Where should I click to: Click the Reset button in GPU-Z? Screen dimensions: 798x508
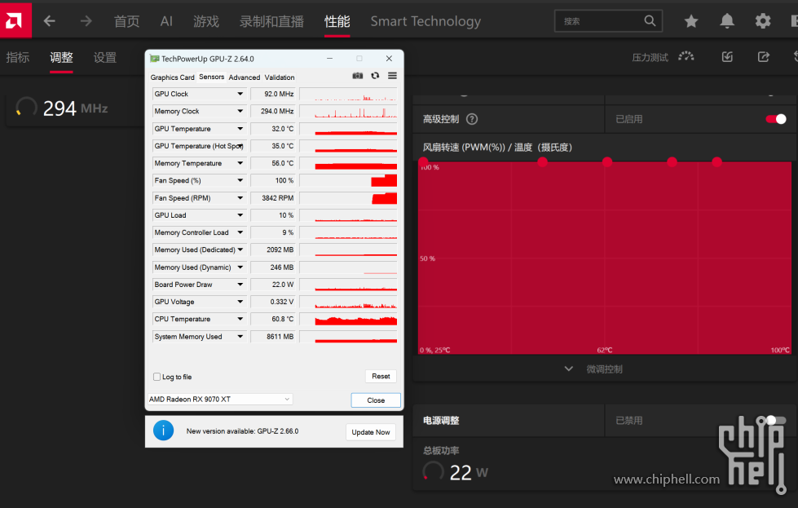click(x=381, y=376)
